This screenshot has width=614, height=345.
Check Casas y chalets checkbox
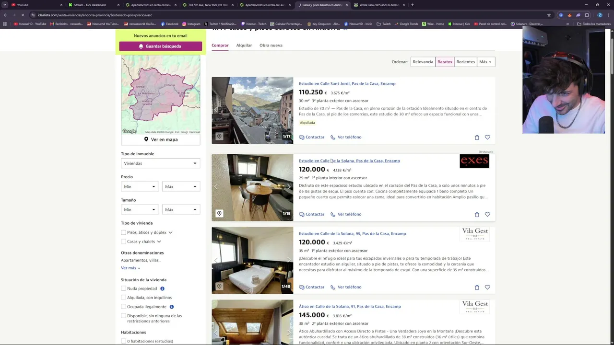coord(124,241)
